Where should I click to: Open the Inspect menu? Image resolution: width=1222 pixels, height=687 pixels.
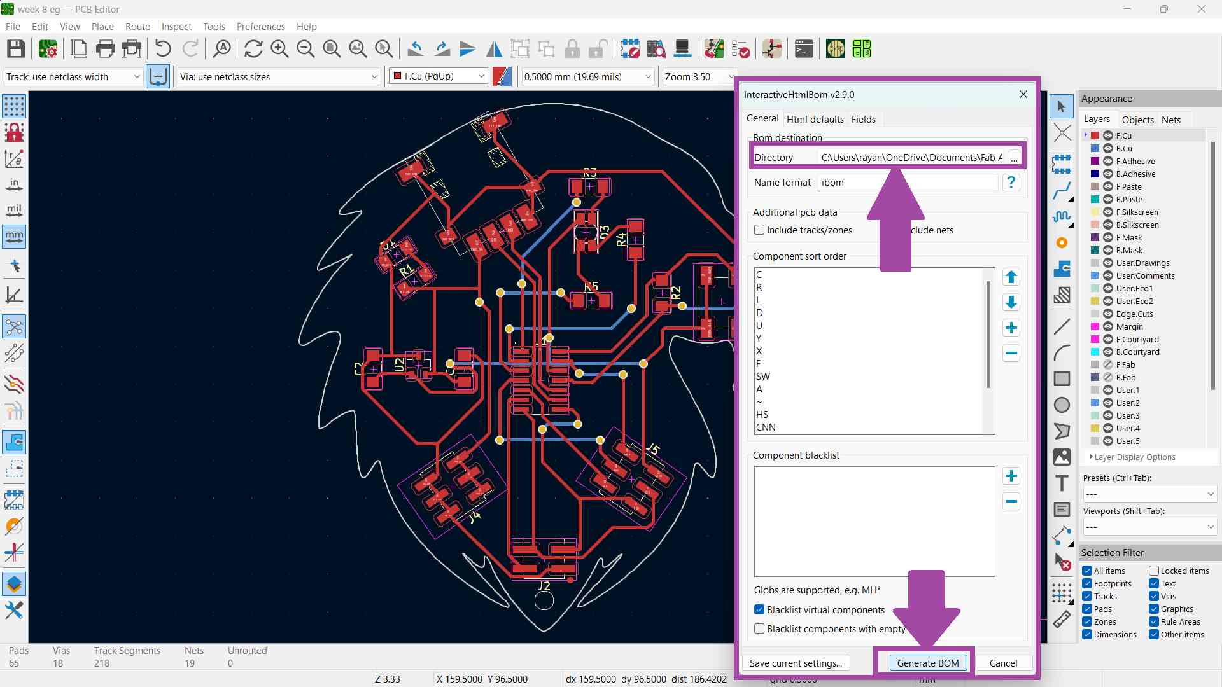pyautogui.click(x=176, y=27)
